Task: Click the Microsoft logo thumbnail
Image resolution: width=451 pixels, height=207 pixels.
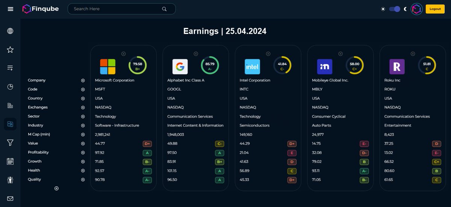Action: tap(108, 66)
